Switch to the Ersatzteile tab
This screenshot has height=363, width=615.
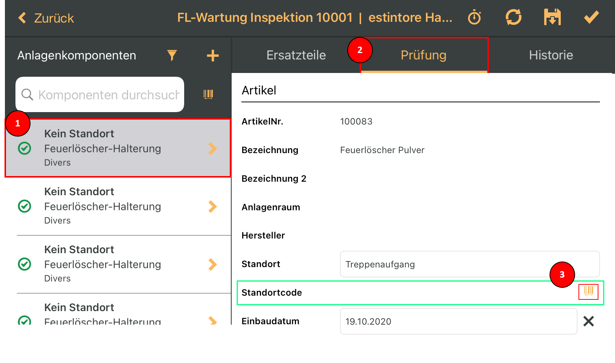(296, 55)
